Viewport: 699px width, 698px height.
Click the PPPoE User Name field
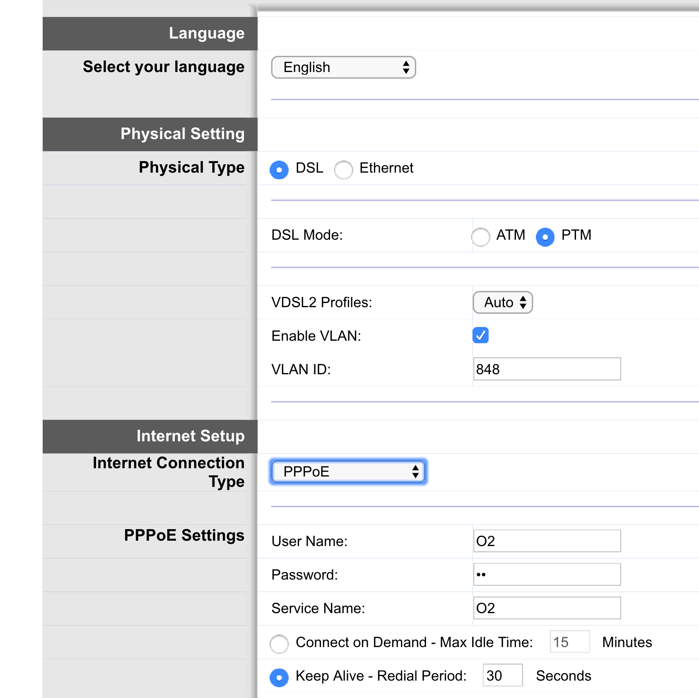pos(546,541)
